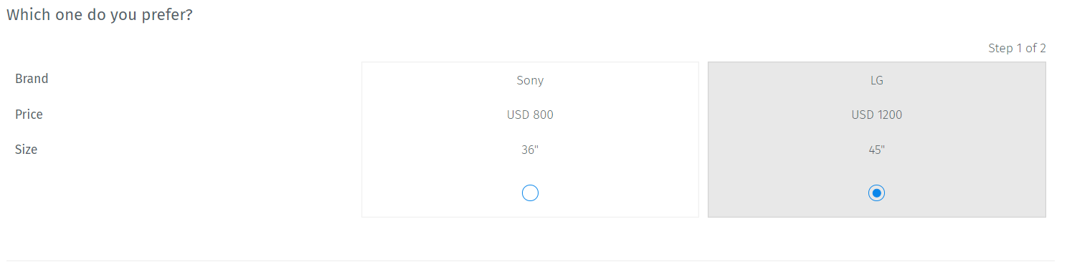1067x267 pixels.
Task: Click the "2" in the step indicator
Action: click(1043, 48)
